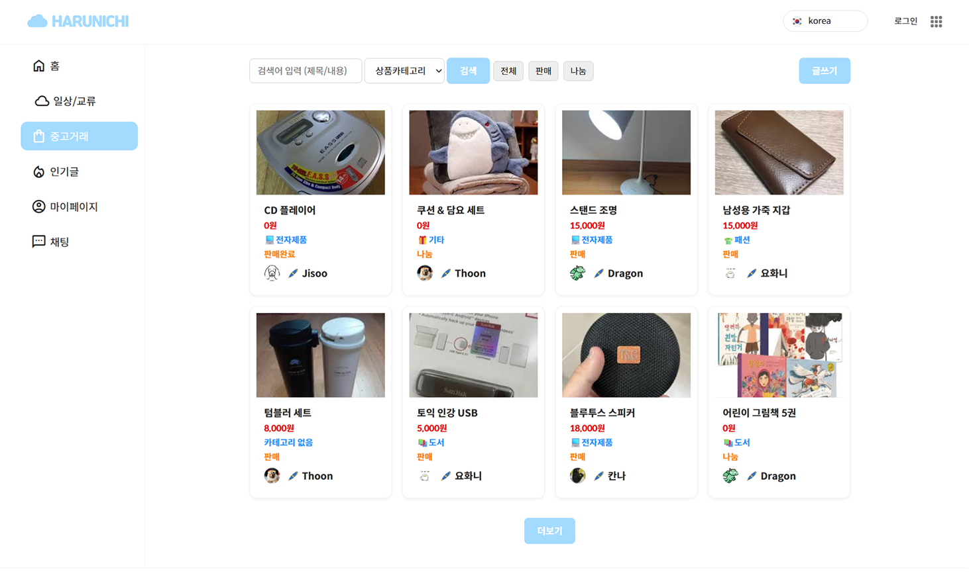Select the 인기글 flame icon
Viewport: 969px width, 585px height.
click(x=39, y=171)
